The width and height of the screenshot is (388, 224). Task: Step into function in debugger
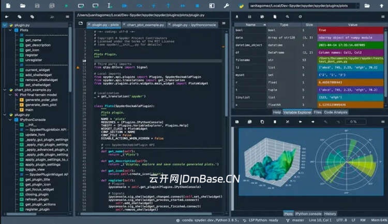pos(154,6)
